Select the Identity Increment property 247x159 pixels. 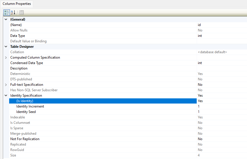(x=103, y=106)
